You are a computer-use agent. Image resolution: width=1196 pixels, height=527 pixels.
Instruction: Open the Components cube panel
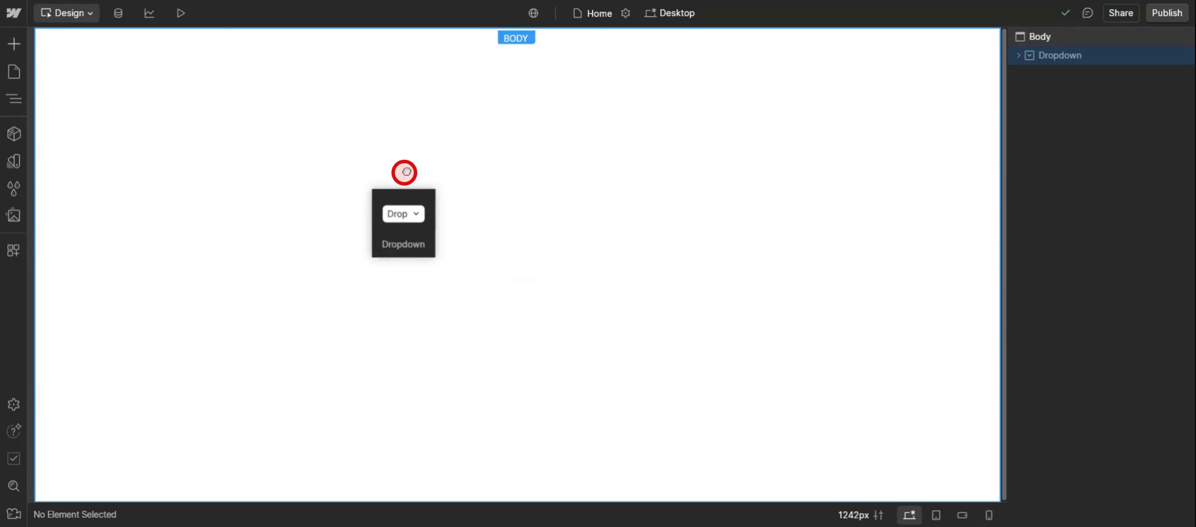[14, 134]
